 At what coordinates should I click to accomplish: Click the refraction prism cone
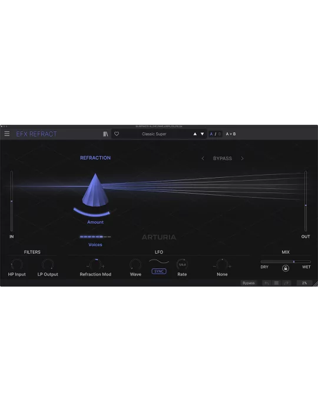[x=95, y=190]
